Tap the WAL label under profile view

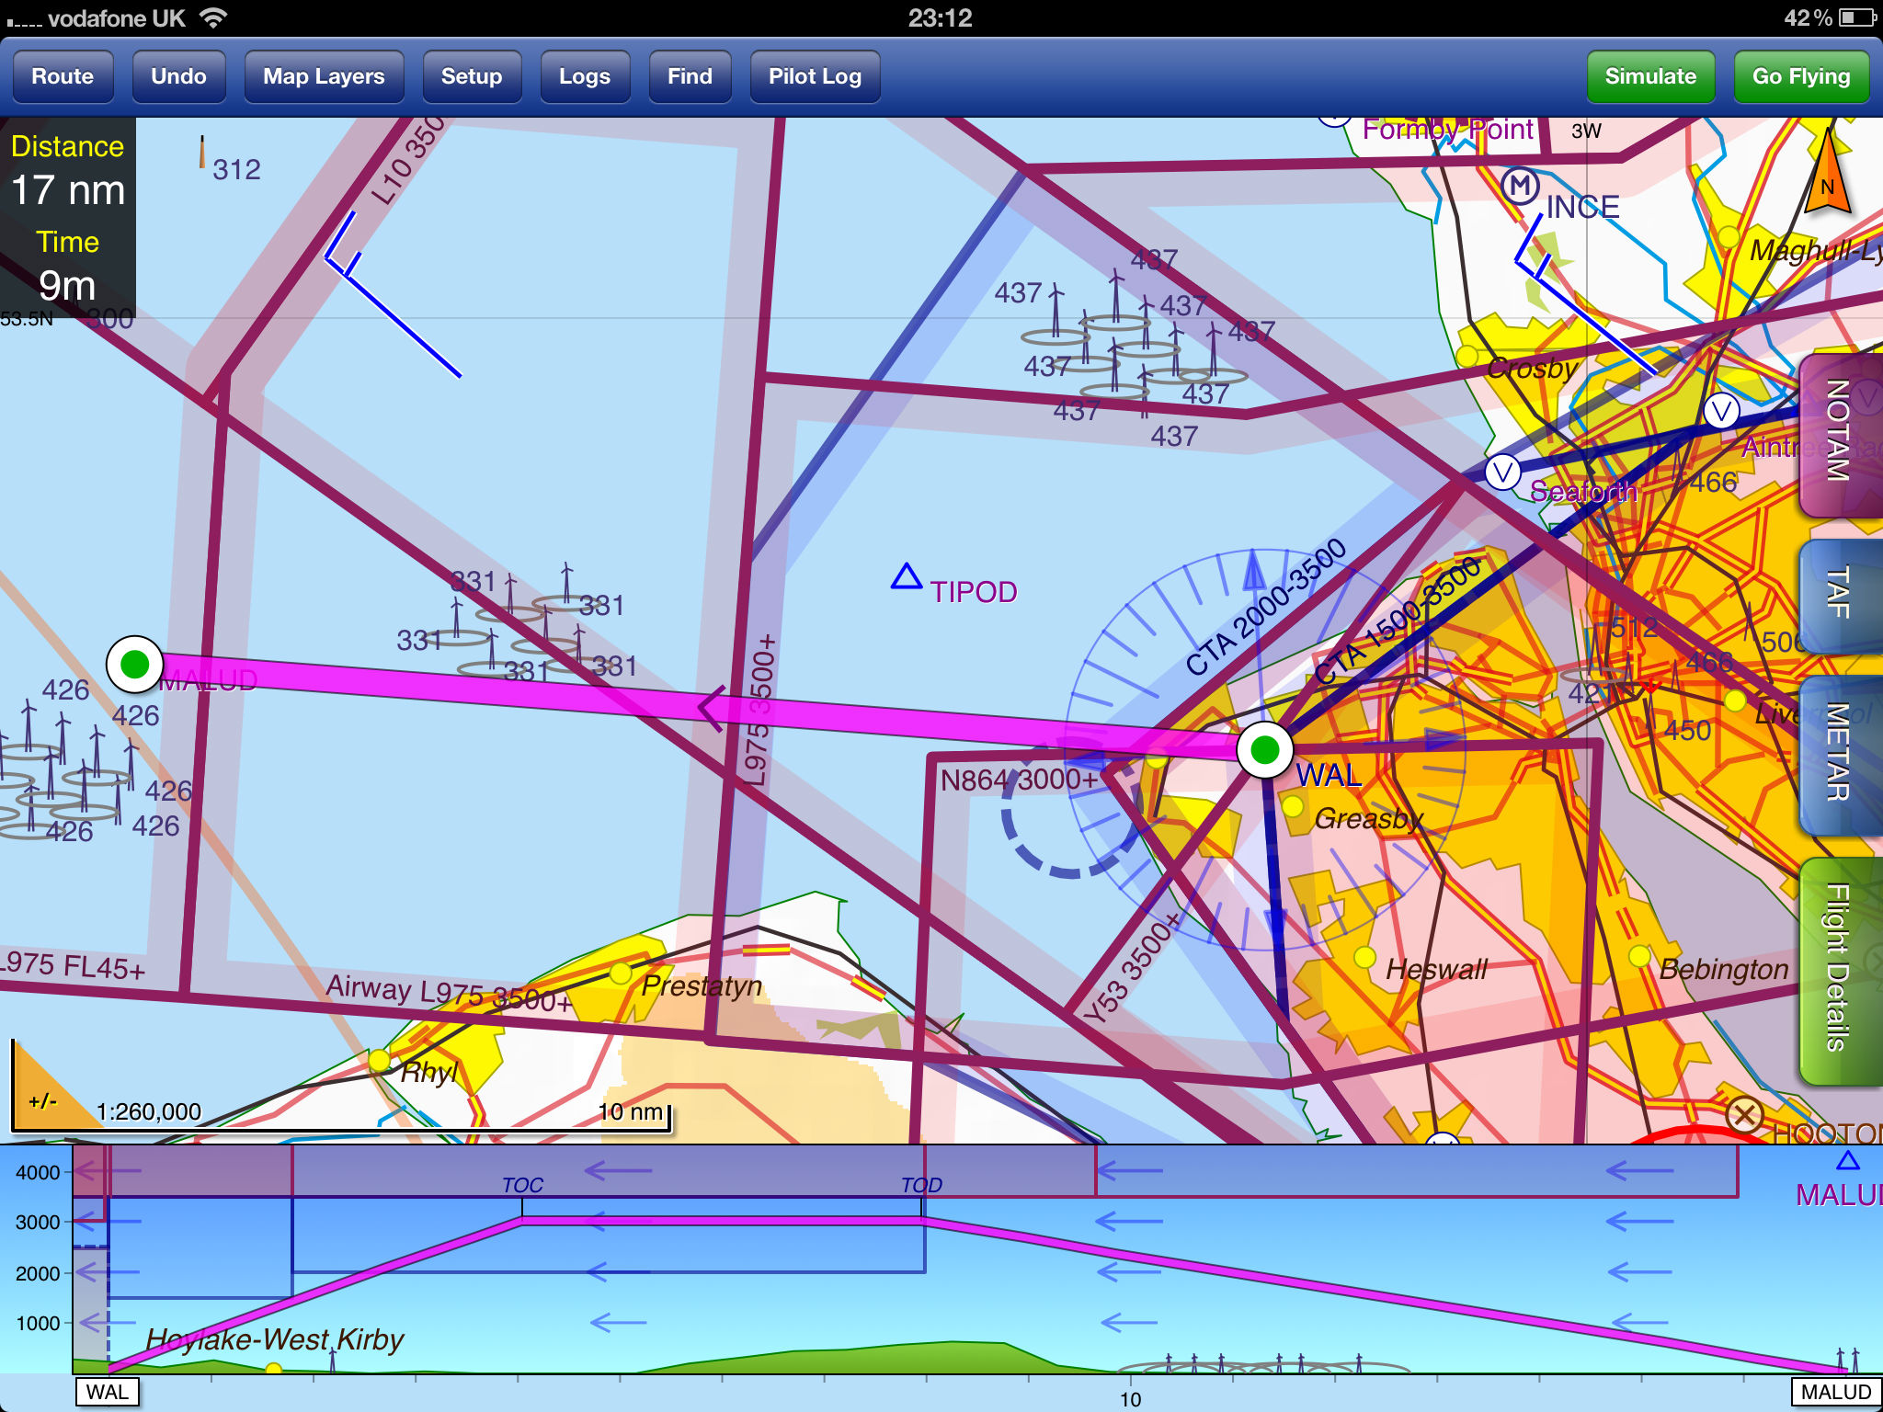pyautogui.click(x=108, y=1392)
